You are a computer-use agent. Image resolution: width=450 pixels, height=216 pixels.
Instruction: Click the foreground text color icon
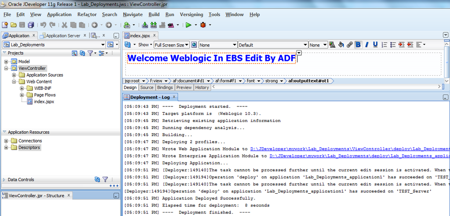[333, 45]
